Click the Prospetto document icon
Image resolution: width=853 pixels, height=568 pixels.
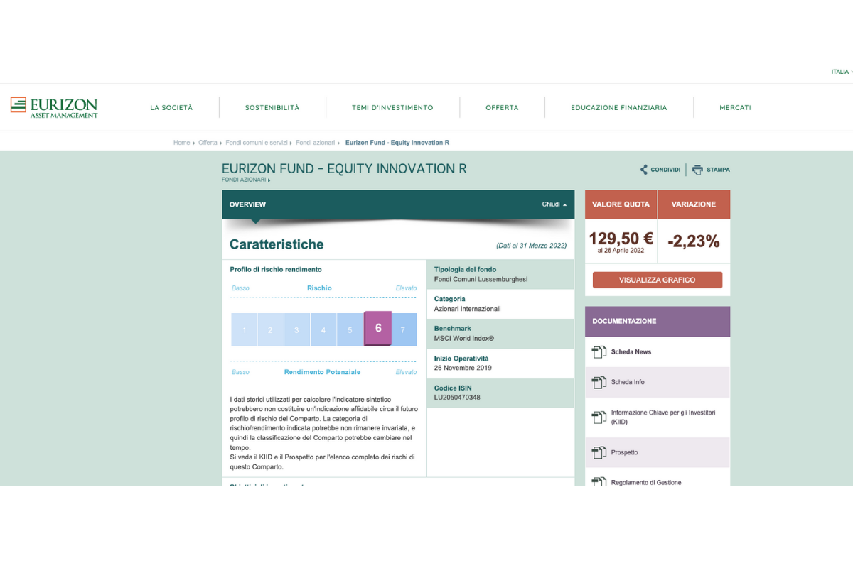pos(599,452)
